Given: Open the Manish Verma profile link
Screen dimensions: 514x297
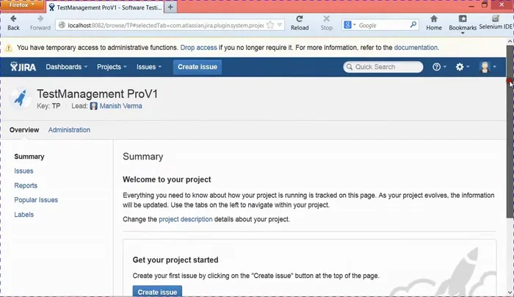Looking at the screenshot, I should point(120,106).
